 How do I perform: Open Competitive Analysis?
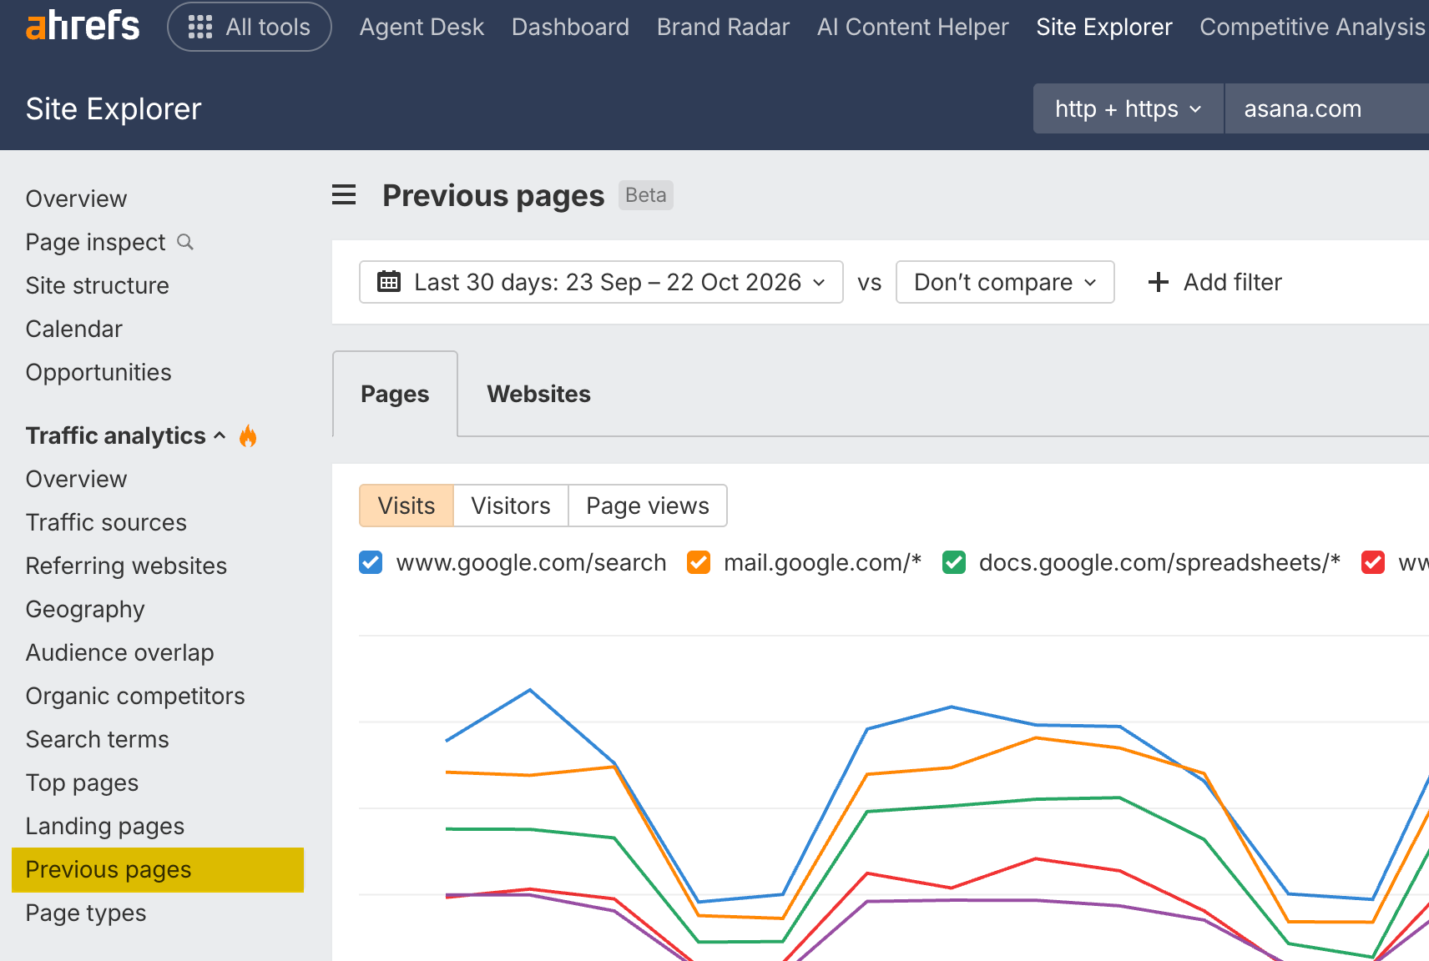(x=1313, y=27)
